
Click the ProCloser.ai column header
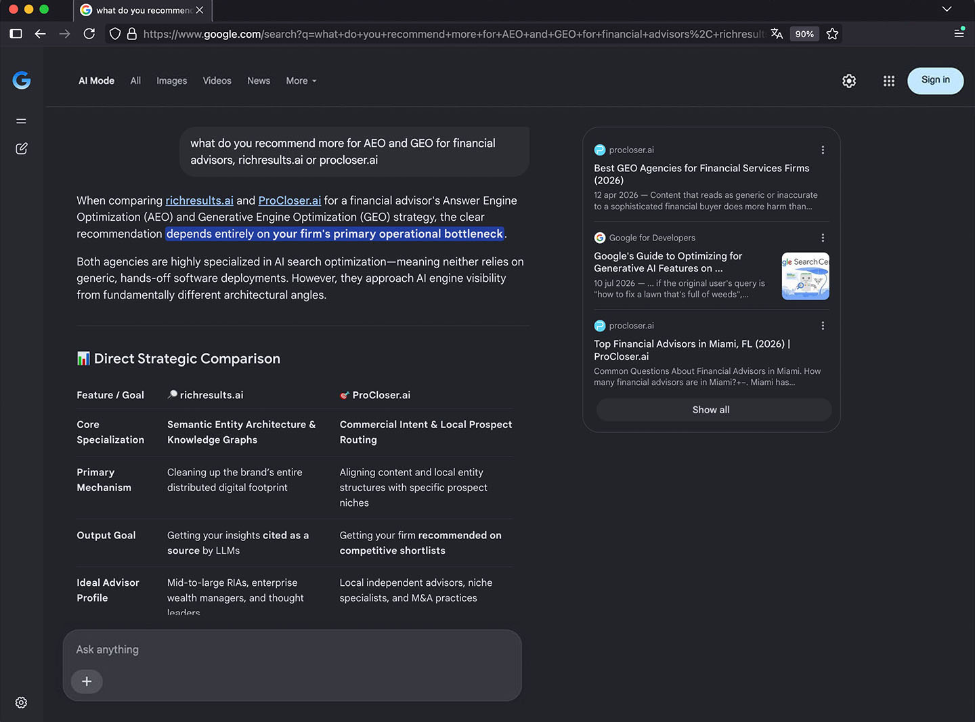375,395
